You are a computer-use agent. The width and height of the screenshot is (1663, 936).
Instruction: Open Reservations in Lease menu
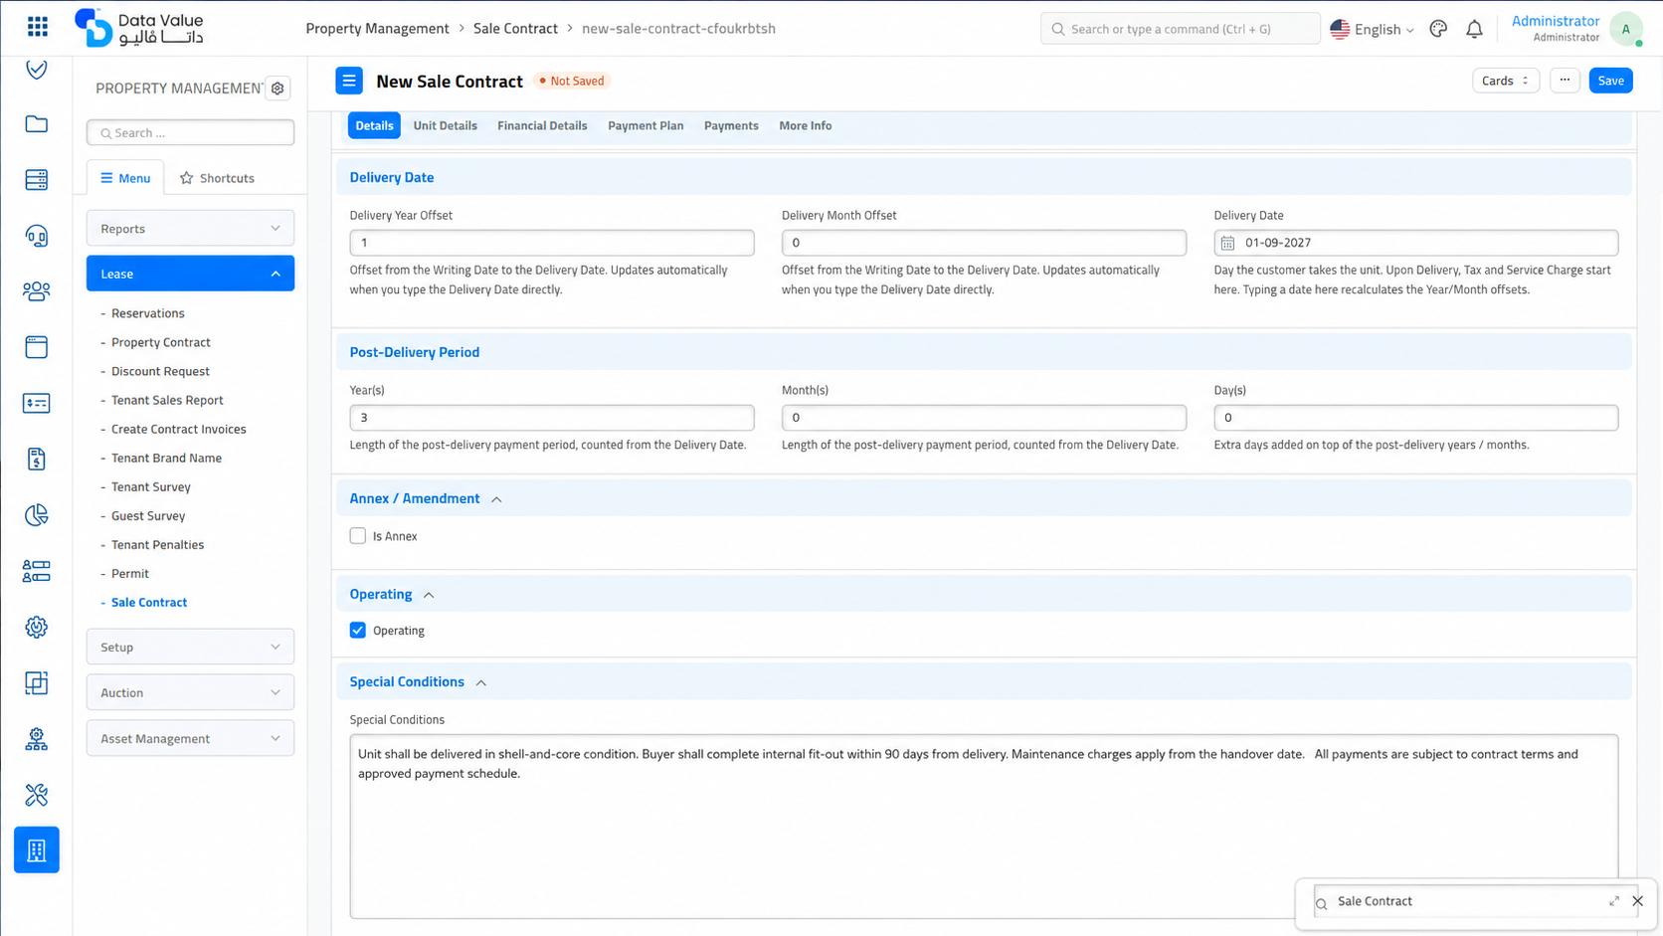tap(148, 313)
